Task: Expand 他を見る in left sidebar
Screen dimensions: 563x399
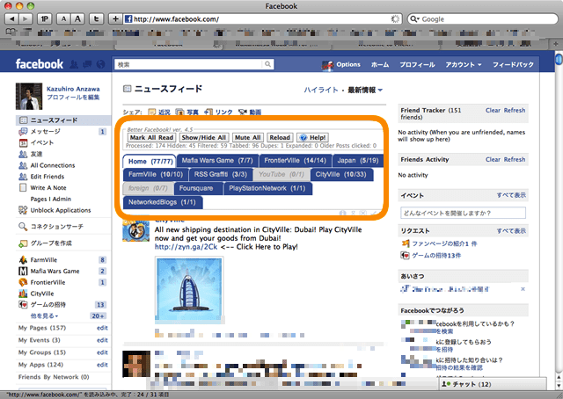Action: pyautogui.click(x=44, y=316)
